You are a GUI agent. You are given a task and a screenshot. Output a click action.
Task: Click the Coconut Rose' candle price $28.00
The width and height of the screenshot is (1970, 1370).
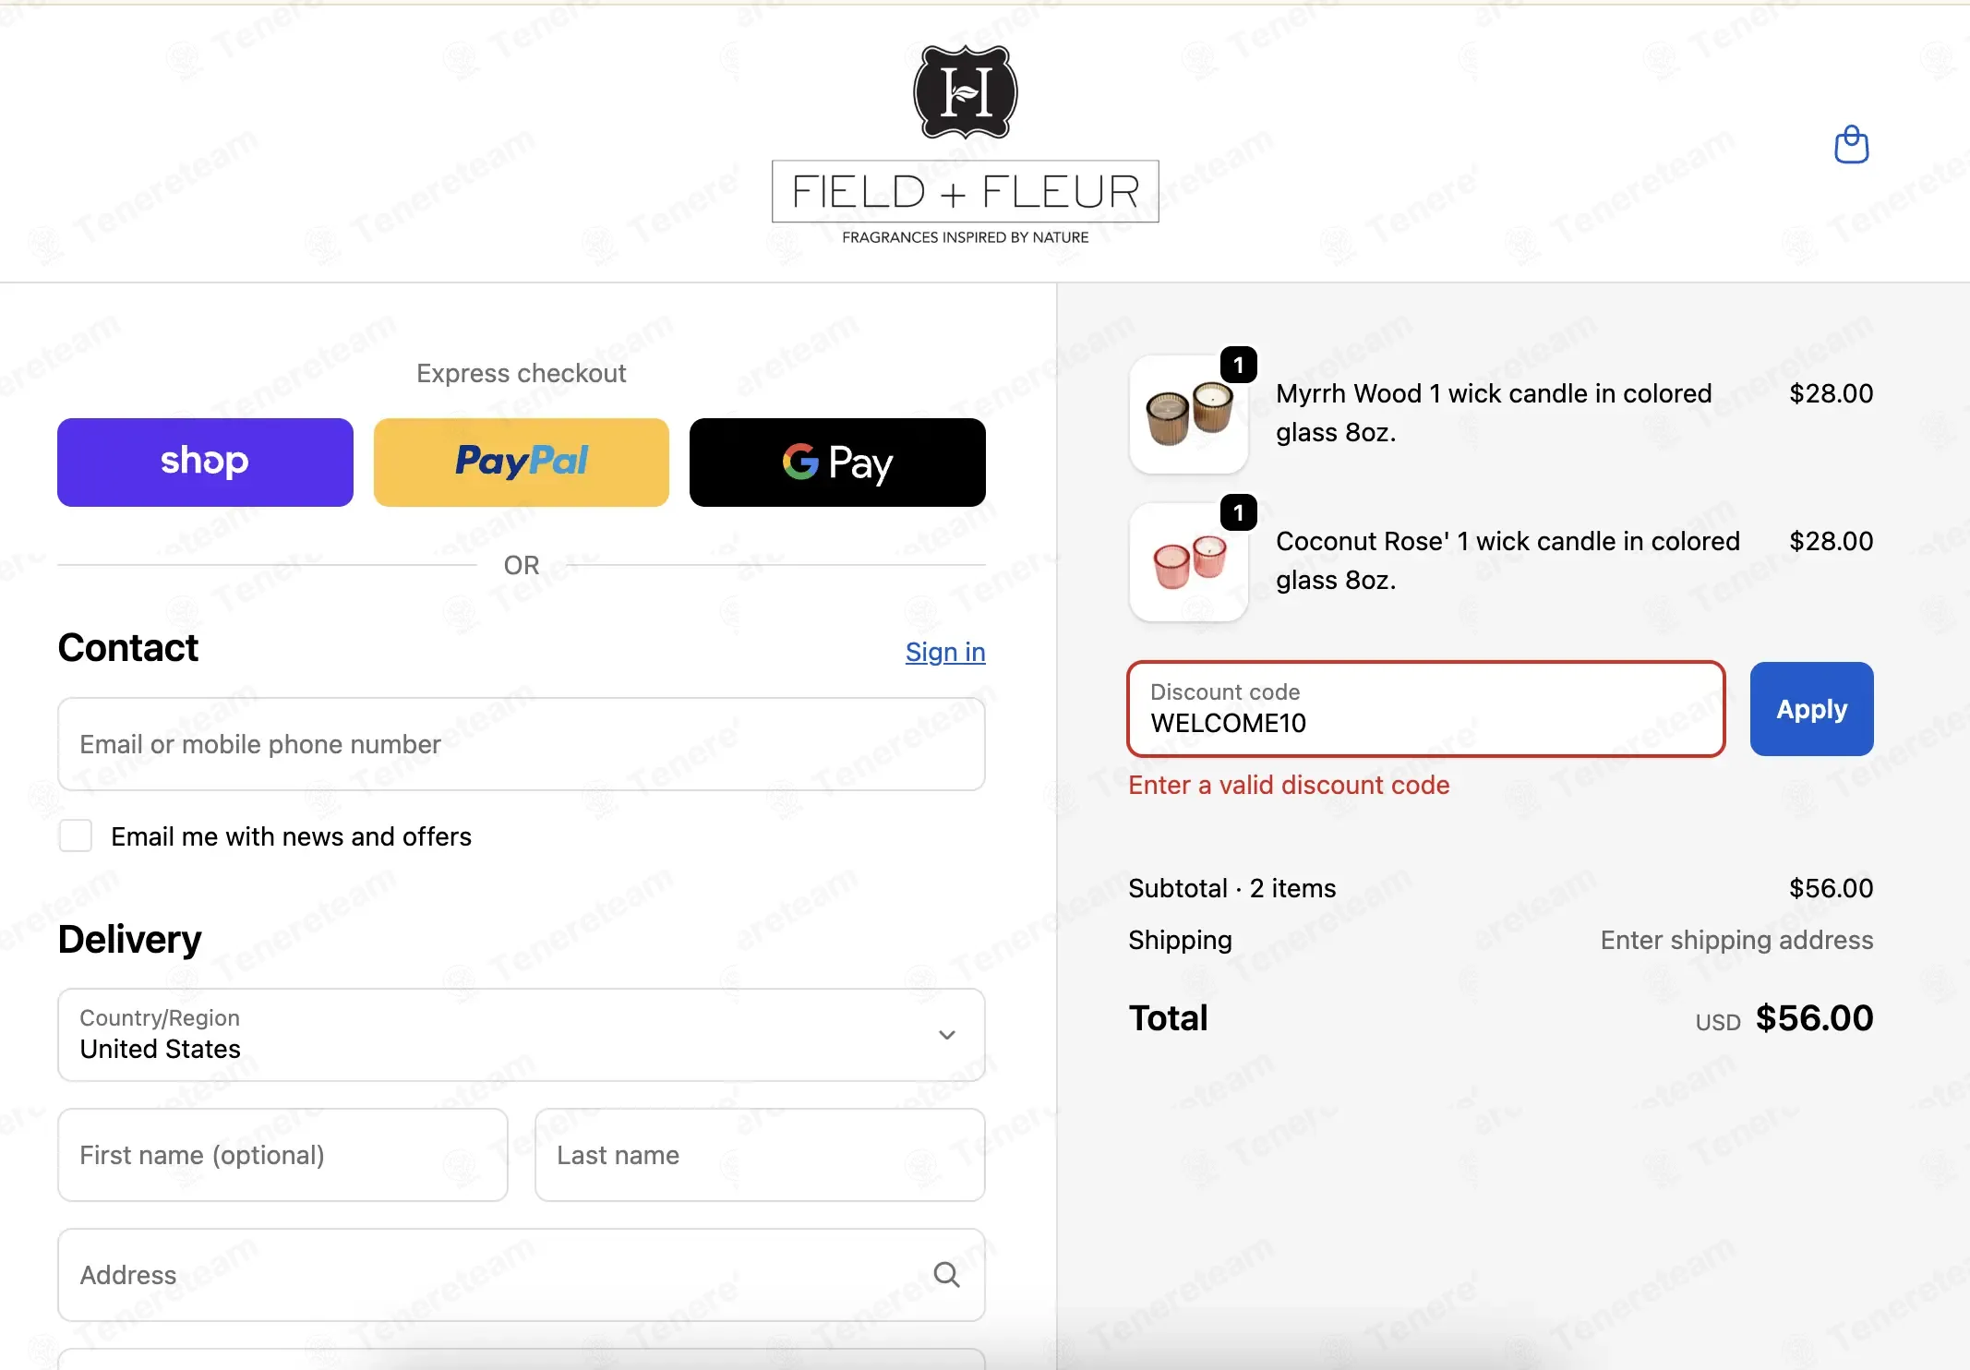(1831, 541)
